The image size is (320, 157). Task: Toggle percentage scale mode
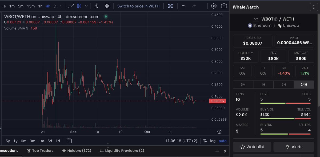tap(205, 141)
